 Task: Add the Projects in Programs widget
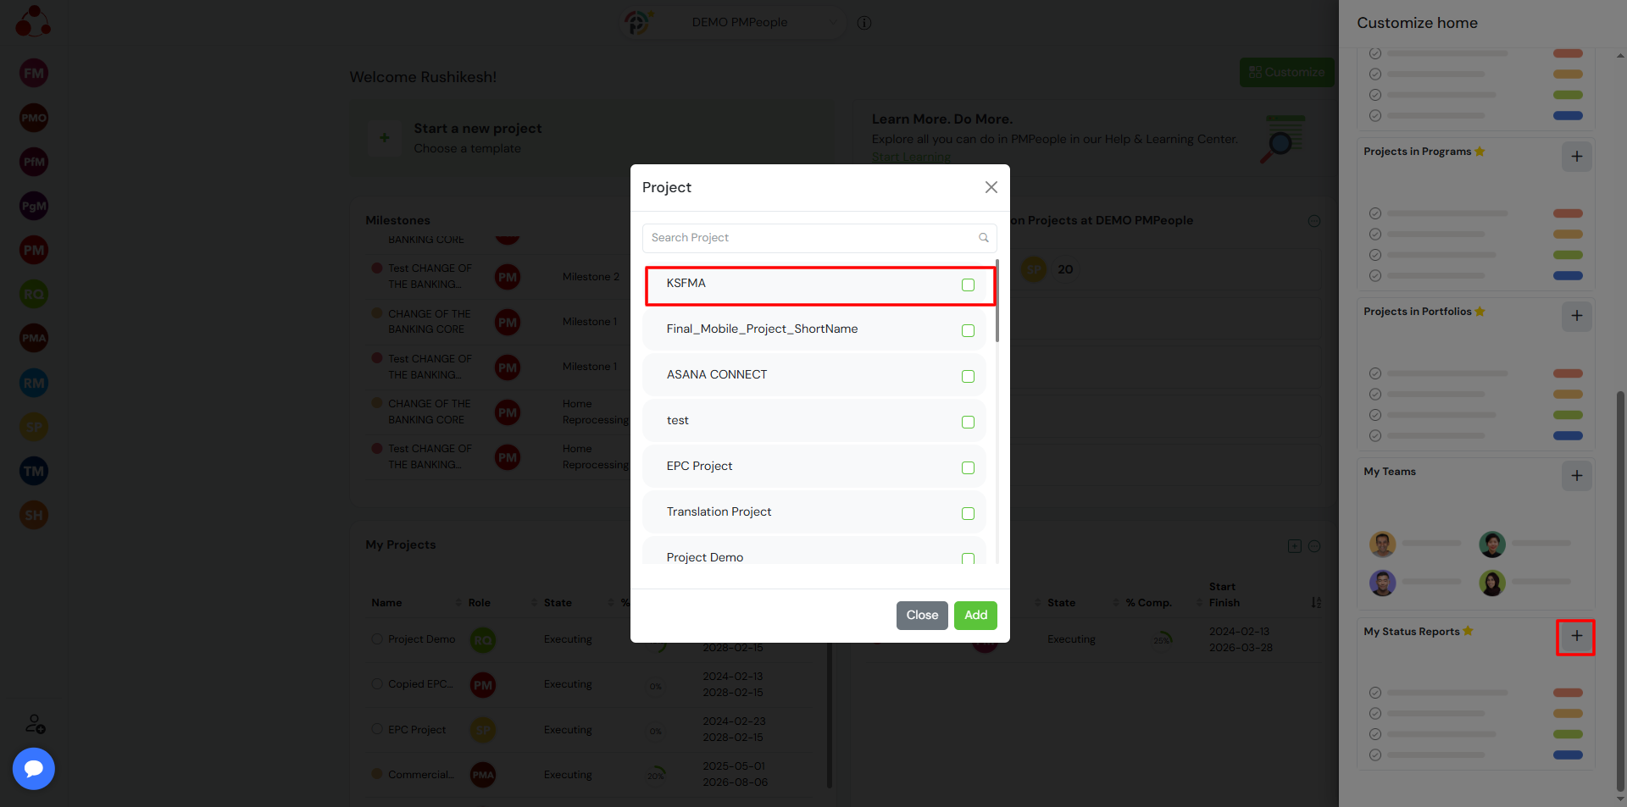tap(1576, 157)
